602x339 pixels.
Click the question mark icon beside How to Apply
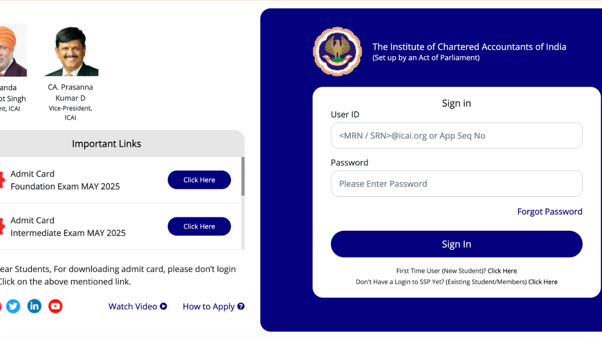tap(241, 307)
